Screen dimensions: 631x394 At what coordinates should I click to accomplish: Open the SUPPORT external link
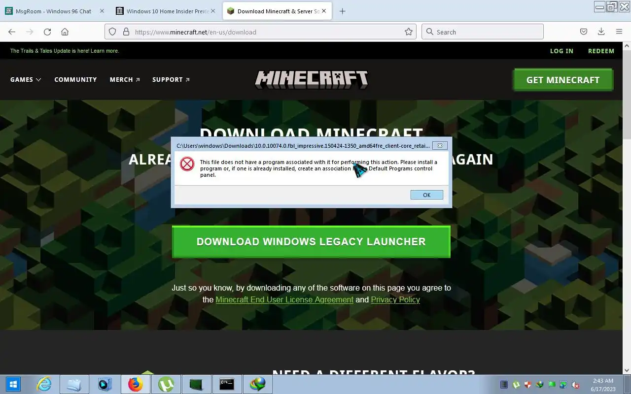[171, 79]
